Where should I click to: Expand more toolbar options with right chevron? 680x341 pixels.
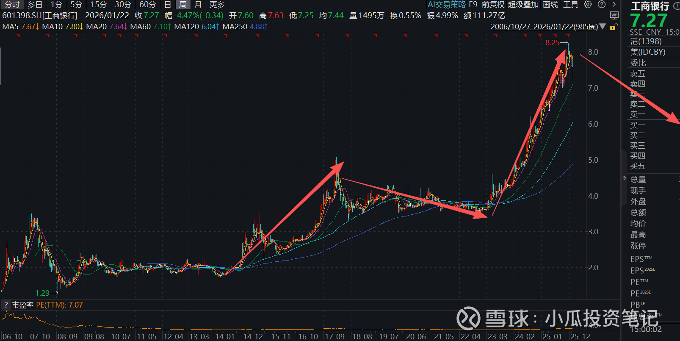tap(614, 5)
